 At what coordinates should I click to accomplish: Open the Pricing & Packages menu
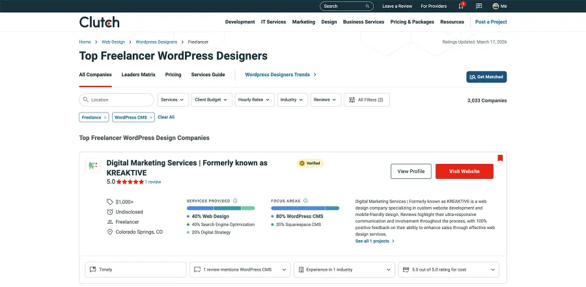[412, 22]
